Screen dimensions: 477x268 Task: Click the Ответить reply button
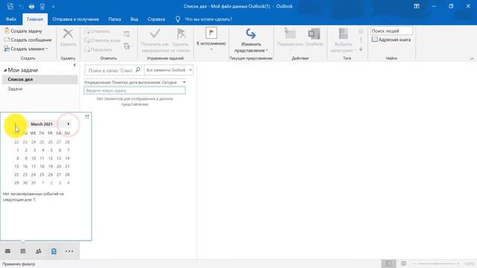point(97,31)
